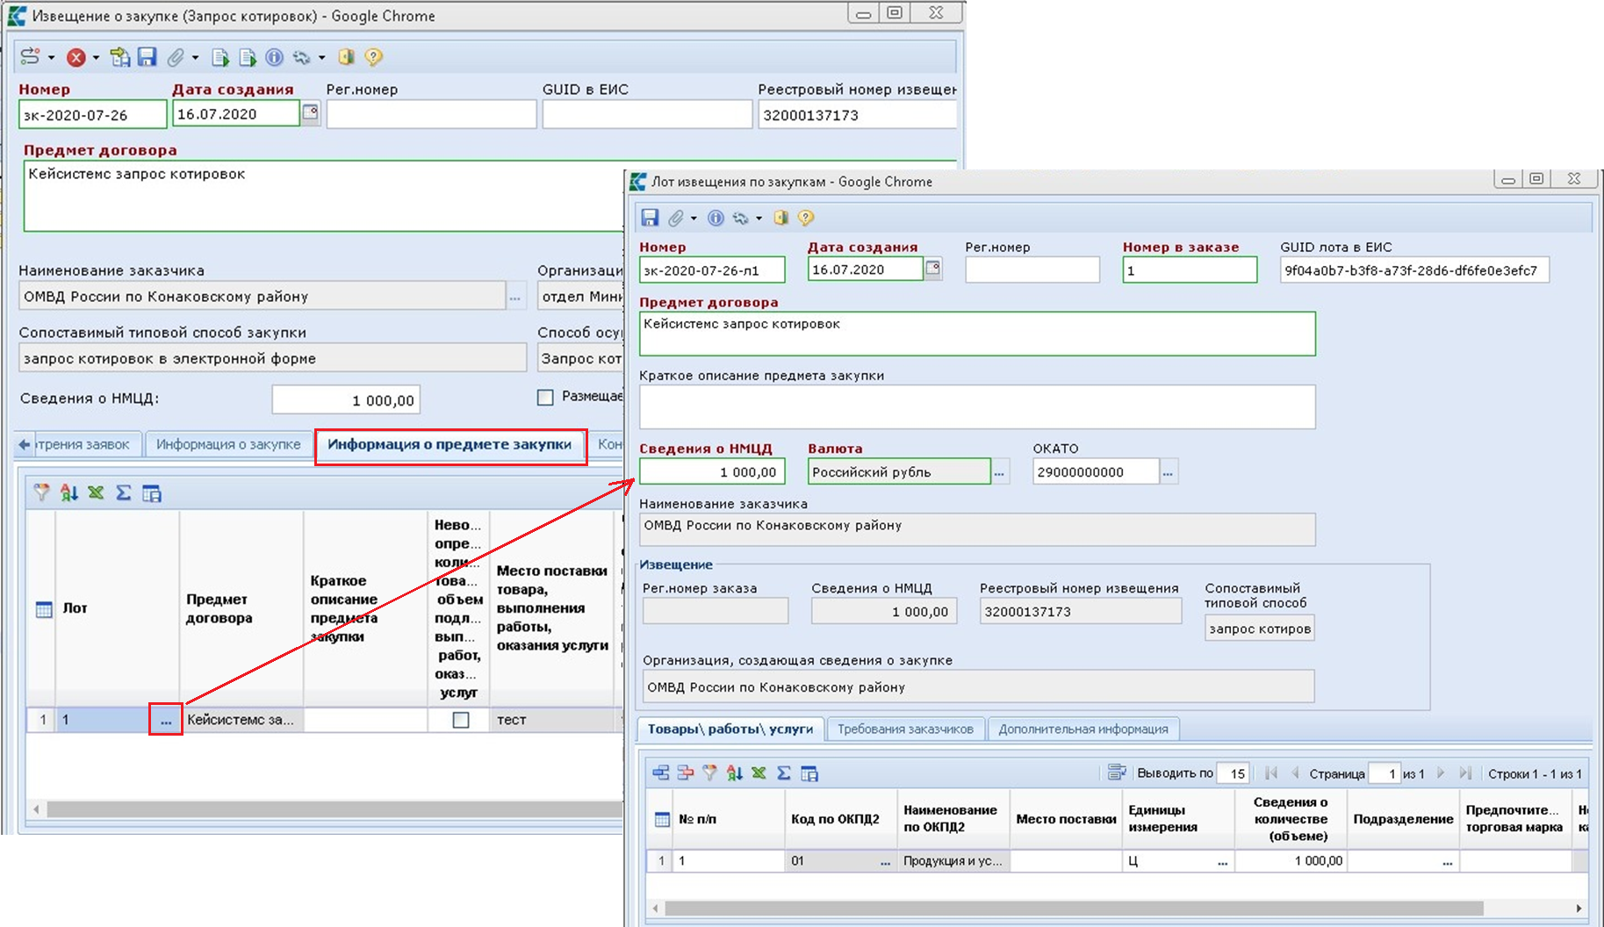Click the add row icon in the goods grid
The height and width of the screenshot is (927, 1604).
660,773
